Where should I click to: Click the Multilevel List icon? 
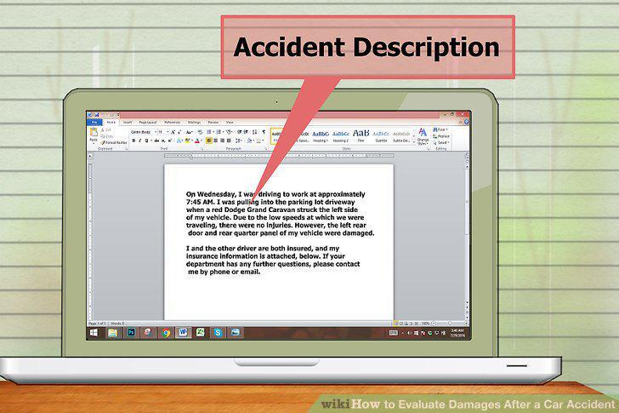click(x=229, y=132)
